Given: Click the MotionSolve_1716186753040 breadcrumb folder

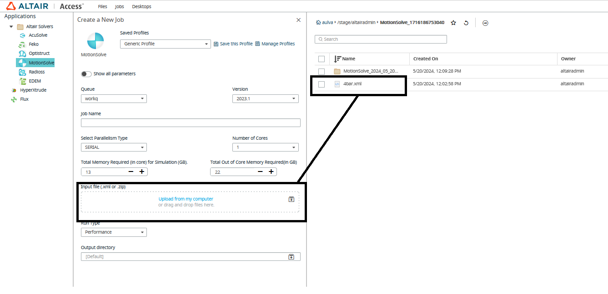Looking at the screenshot, I should pyautogui.click(x=412, y=22).
